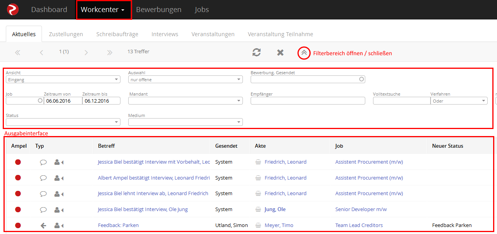Screen dimensions: 497x234
Task: Sort by Ampel column header
Action: pos(19,146)
